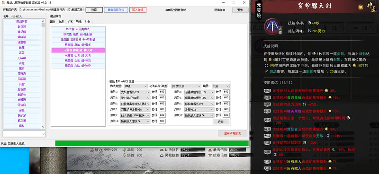Screen dimensions: 379x174
Task: Expand the 功法名称(类型) dropdown
Action: [186, 86]
